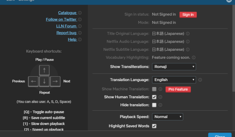Click info icon for Title Original Language
Screen dimensions: 235x137
click(x=188, y=34)
